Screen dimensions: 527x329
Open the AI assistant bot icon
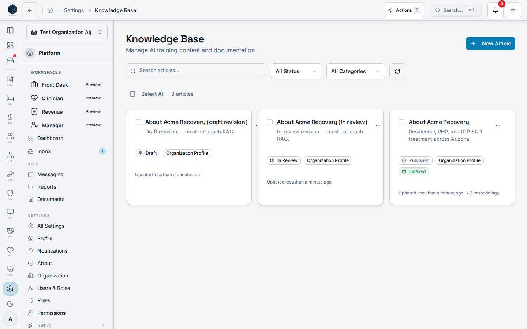click(513, 10)
